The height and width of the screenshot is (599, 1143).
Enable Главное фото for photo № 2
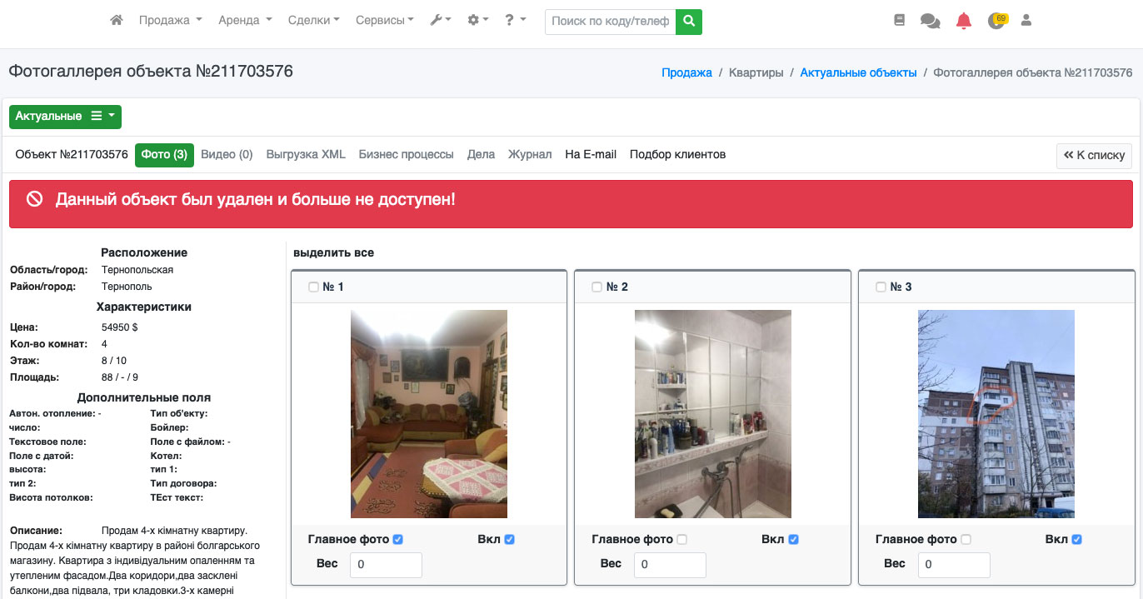coord(682,540)
